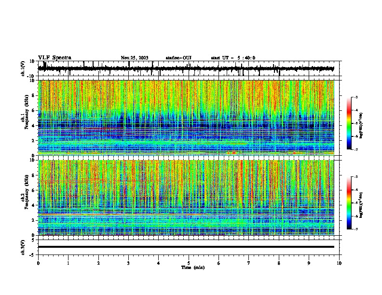The height and width of the screenshot is (295, 382).
Task: Click the ch.1 "Frequency (kHz)" axis label
Action: coord(27,112)
